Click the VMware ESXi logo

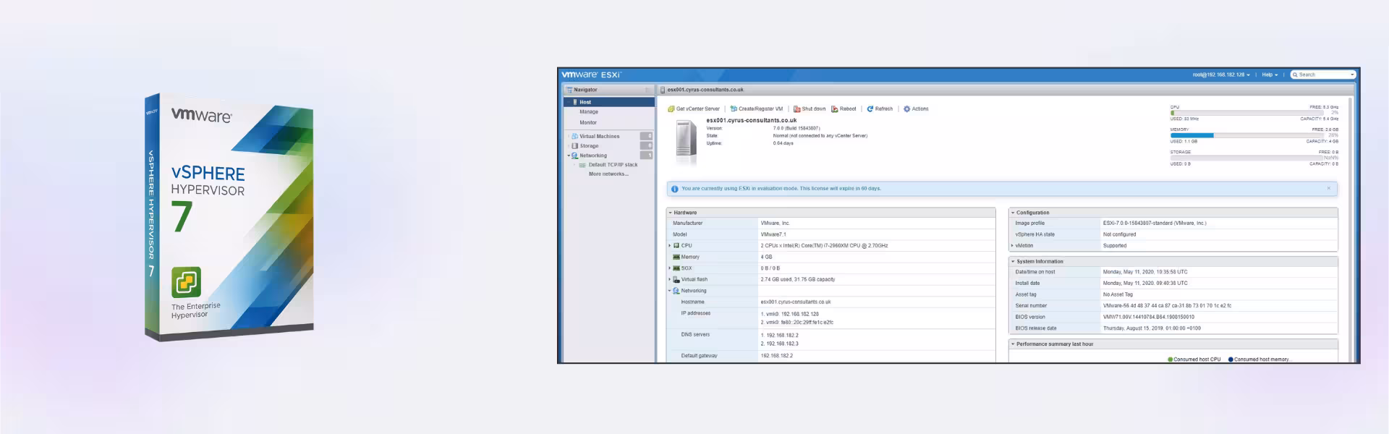591,75
